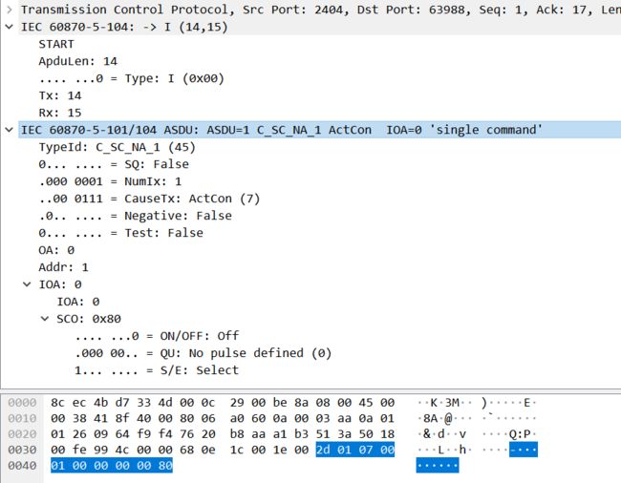Expand the Transmission Control Protocol row
The image size is (621, 483).
click(10, 10)
